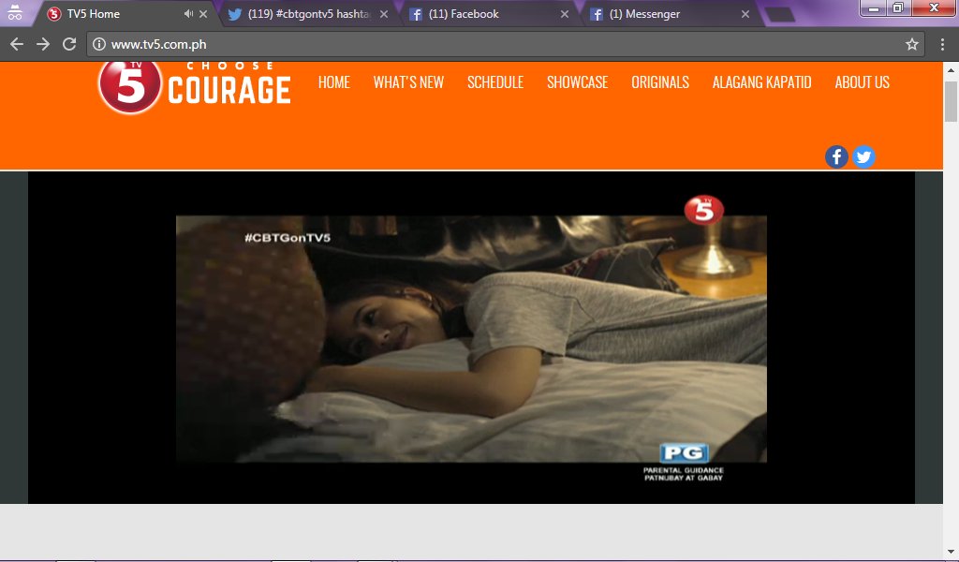Image resolution: width=959 pixels, height=562 pixels.
Task: Open the HOME menu item
Action: point(334,81)
